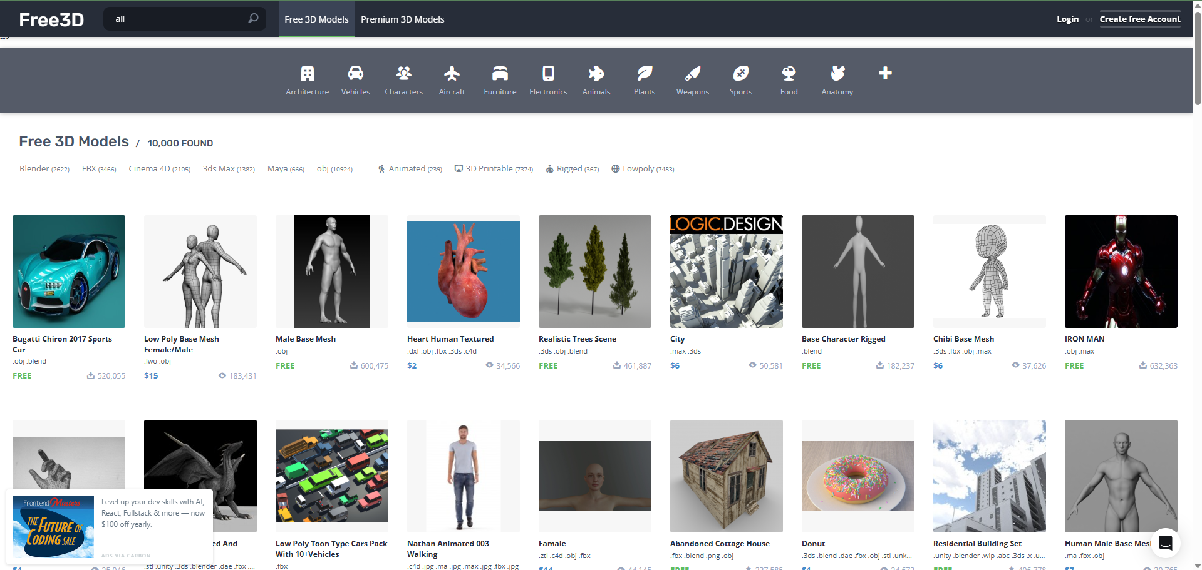Screen dimensions: 1202x570
Task: Click the Login link
Action: [x=1067, y=19]
